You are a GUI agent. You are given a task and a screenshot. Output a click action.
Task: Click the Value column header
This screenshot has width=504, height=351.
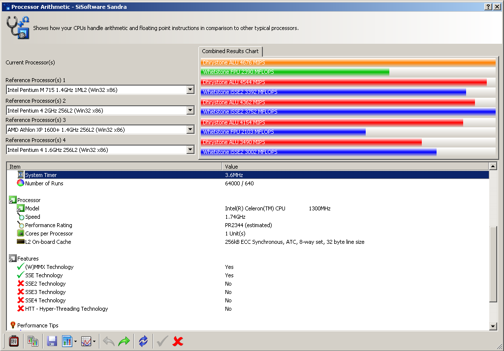coord(355,166)
